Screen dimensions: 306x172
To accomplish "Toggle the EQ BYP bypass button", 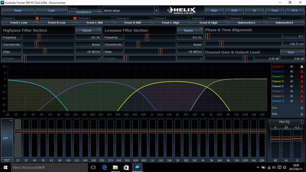I will tap(7, 138).
